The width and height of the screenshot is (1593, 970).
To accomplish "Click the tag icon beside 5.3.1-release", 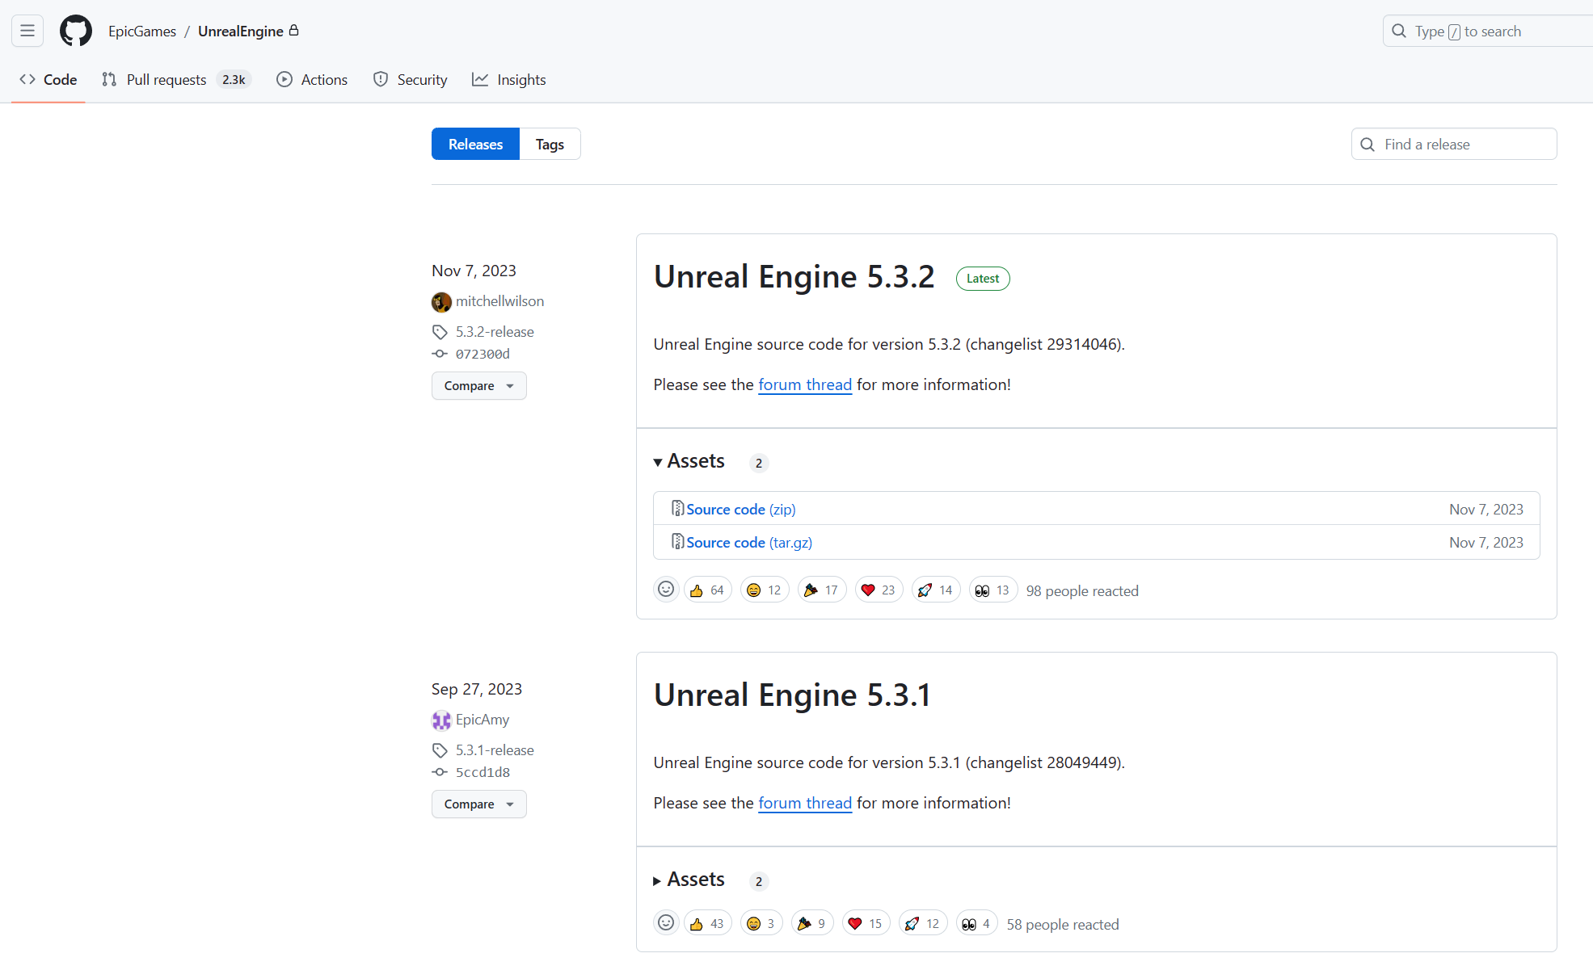I will [440, 750].
